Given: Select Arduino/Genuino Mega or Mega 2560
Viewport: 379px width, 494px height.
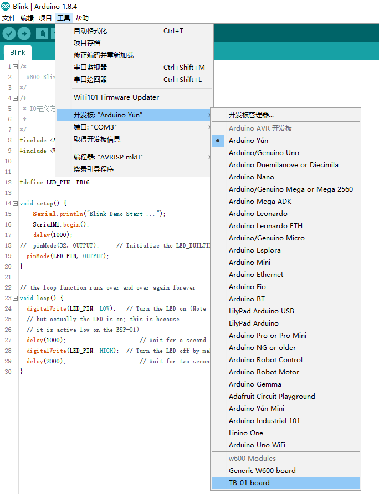Looking at the screenshot, I should coord(285,189).
